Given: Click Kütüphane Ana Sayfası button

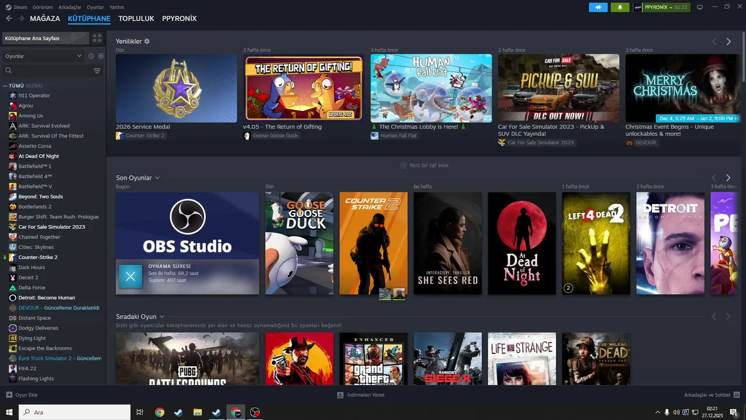Looking at the screenshot, I should pos(45,38).
